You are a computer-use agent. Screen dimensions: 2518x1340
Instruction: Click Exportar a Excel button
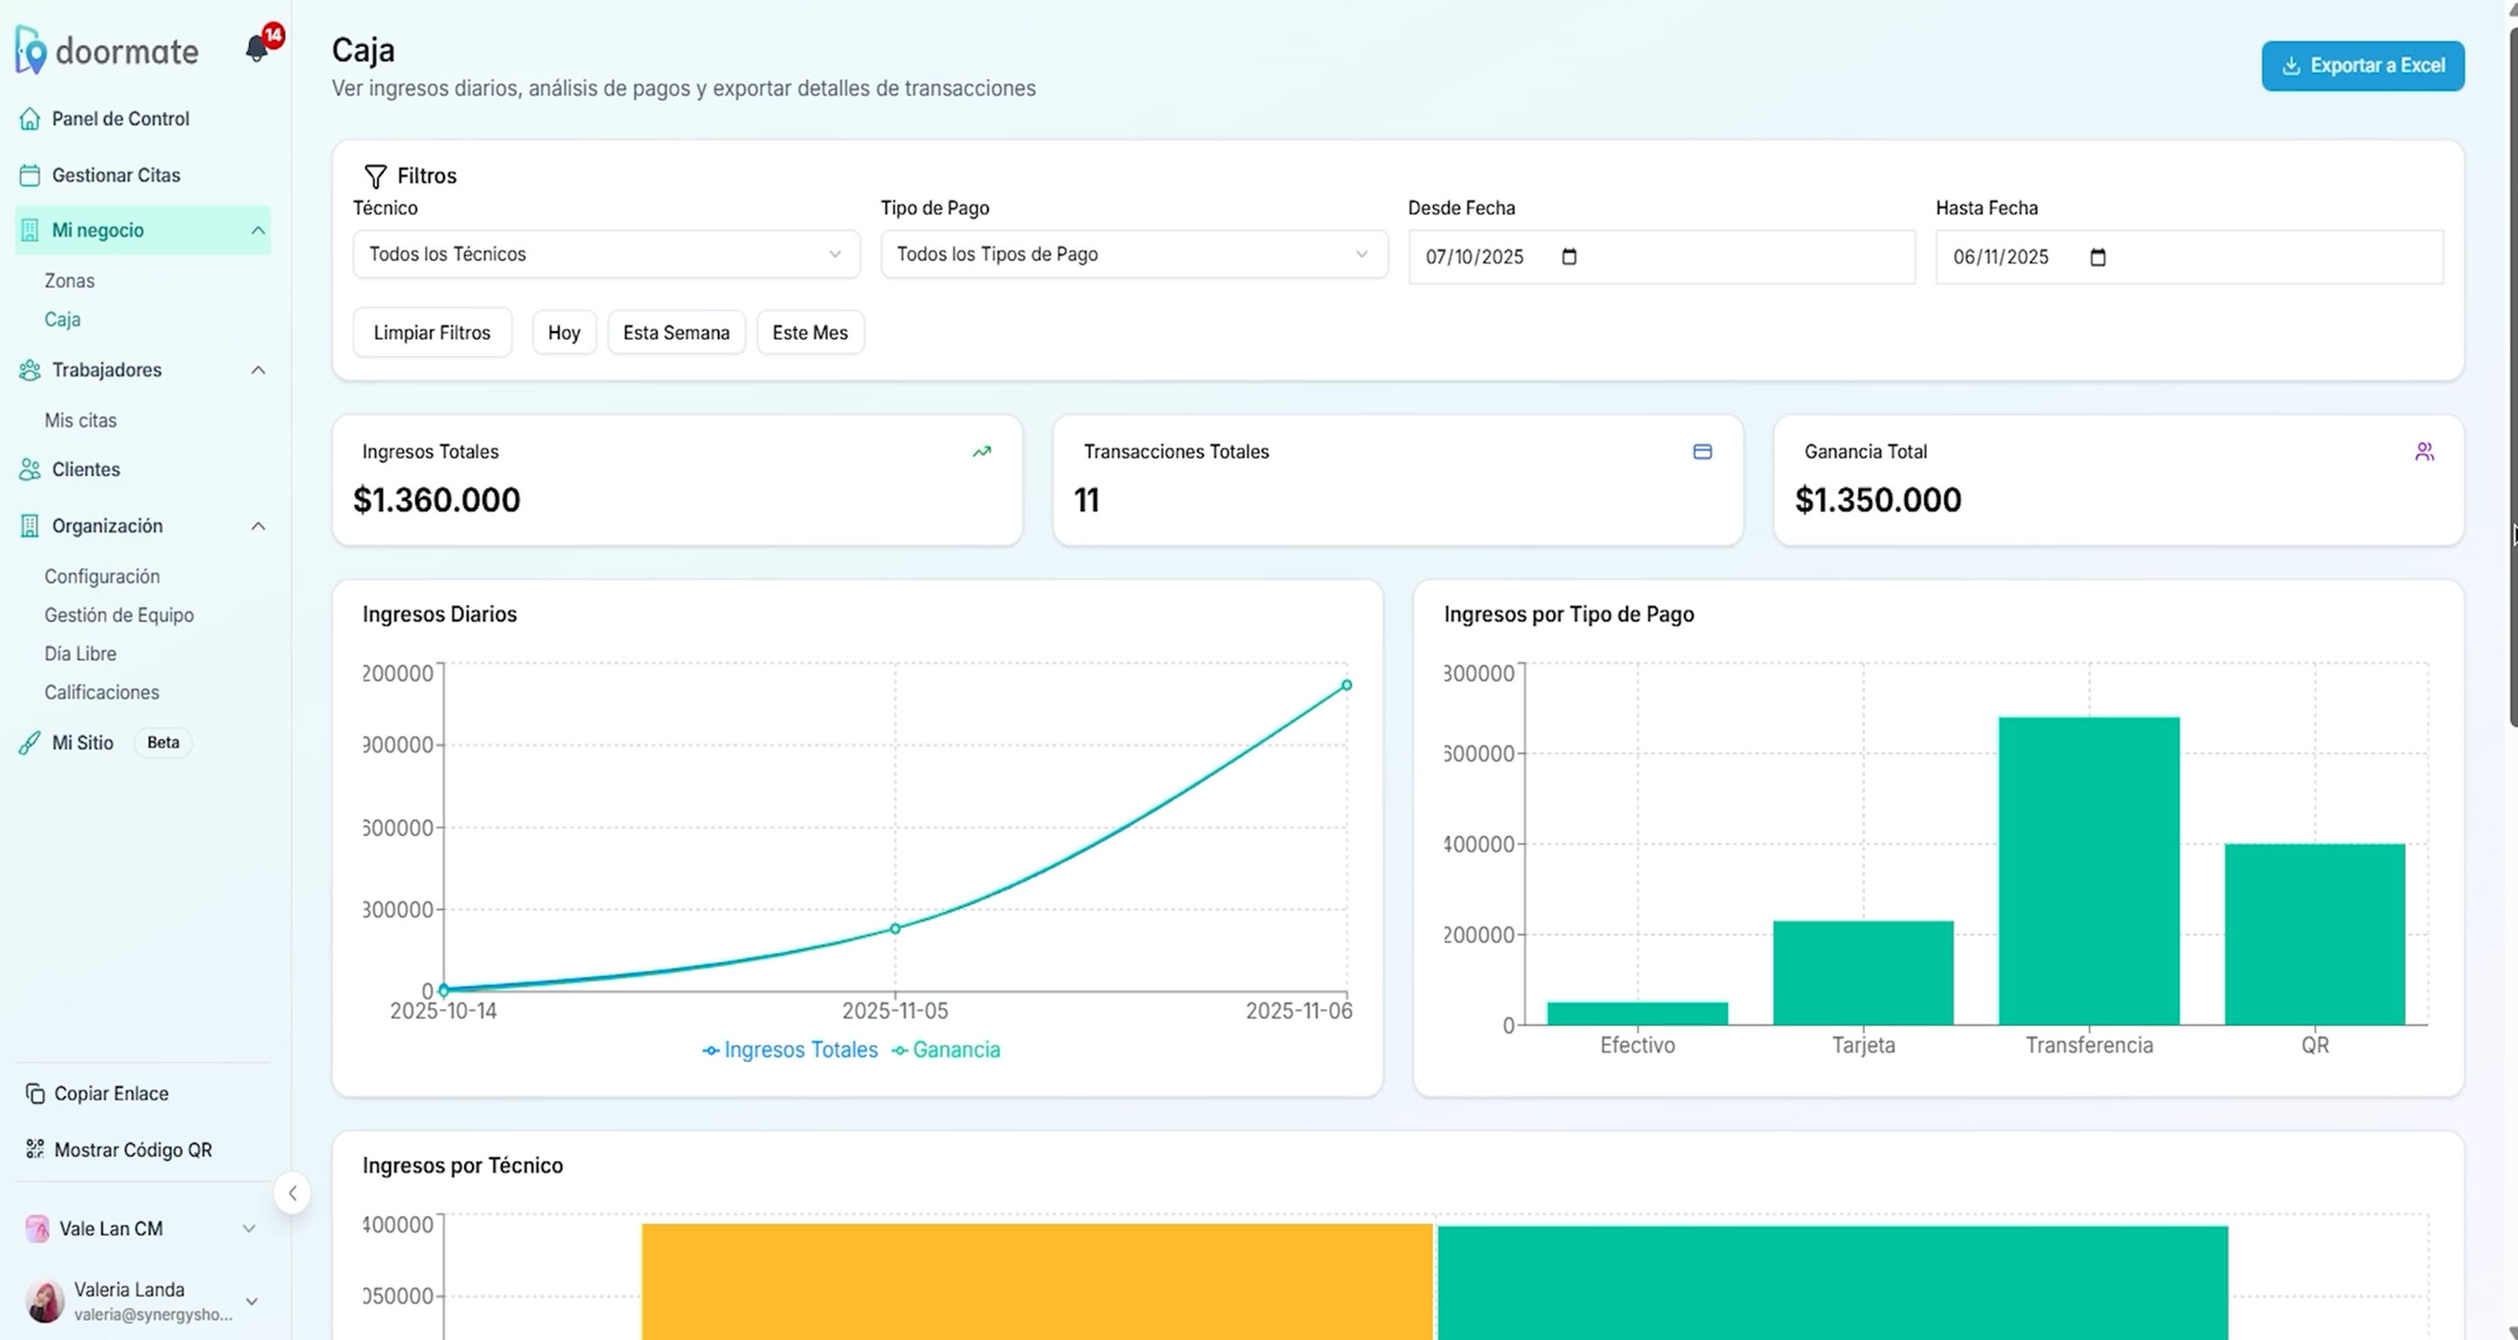pos(2361,66)
